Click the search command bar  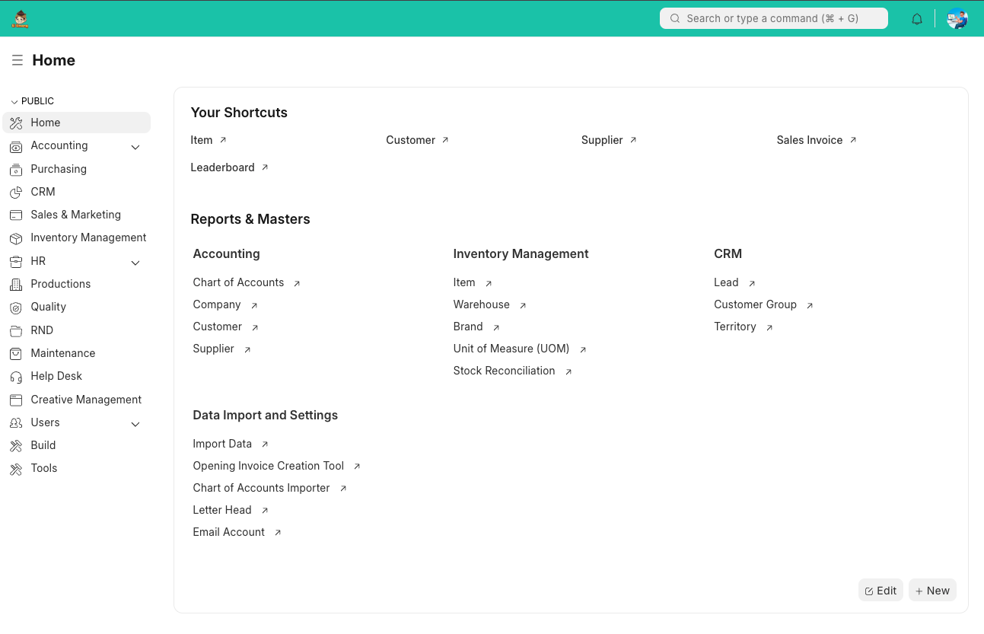point(773,18)
